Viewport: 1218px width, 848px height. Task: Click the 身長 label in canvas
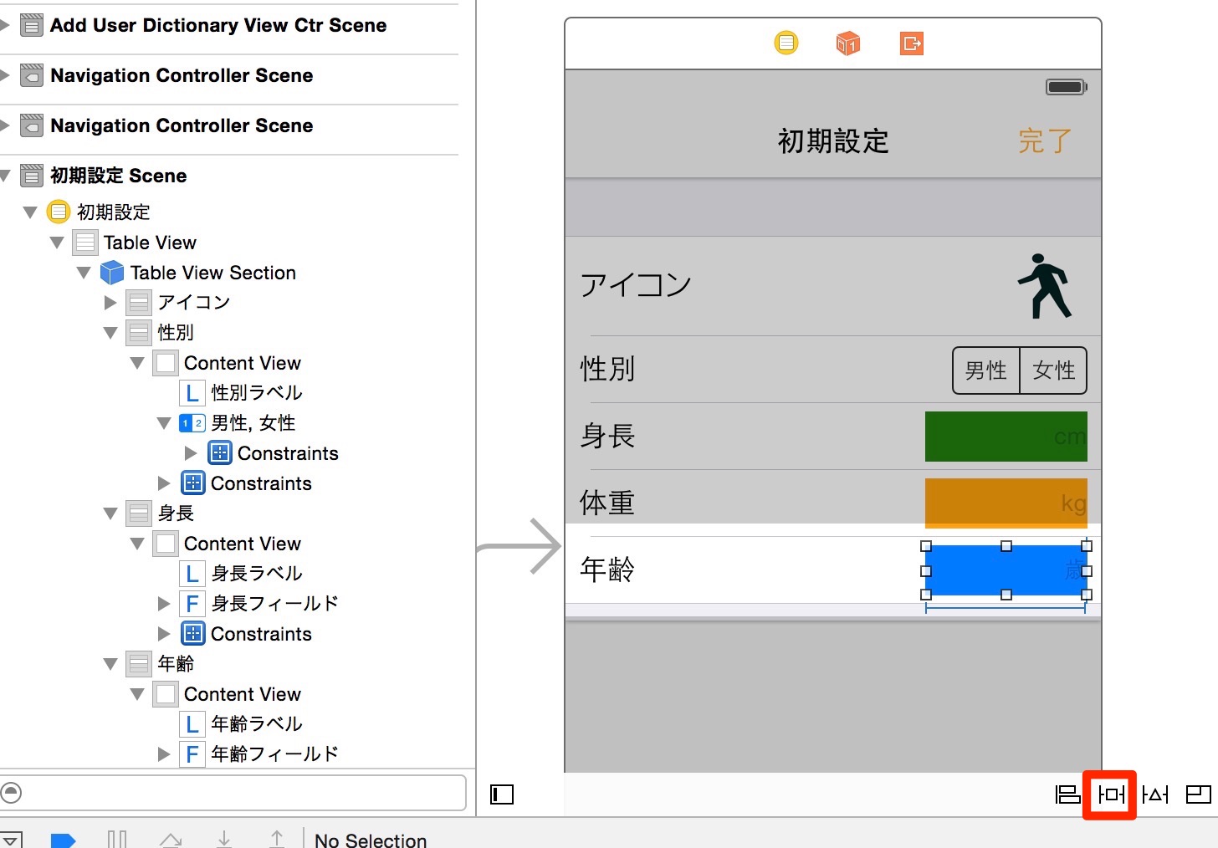pyautogui.click(x=608, y=436)
